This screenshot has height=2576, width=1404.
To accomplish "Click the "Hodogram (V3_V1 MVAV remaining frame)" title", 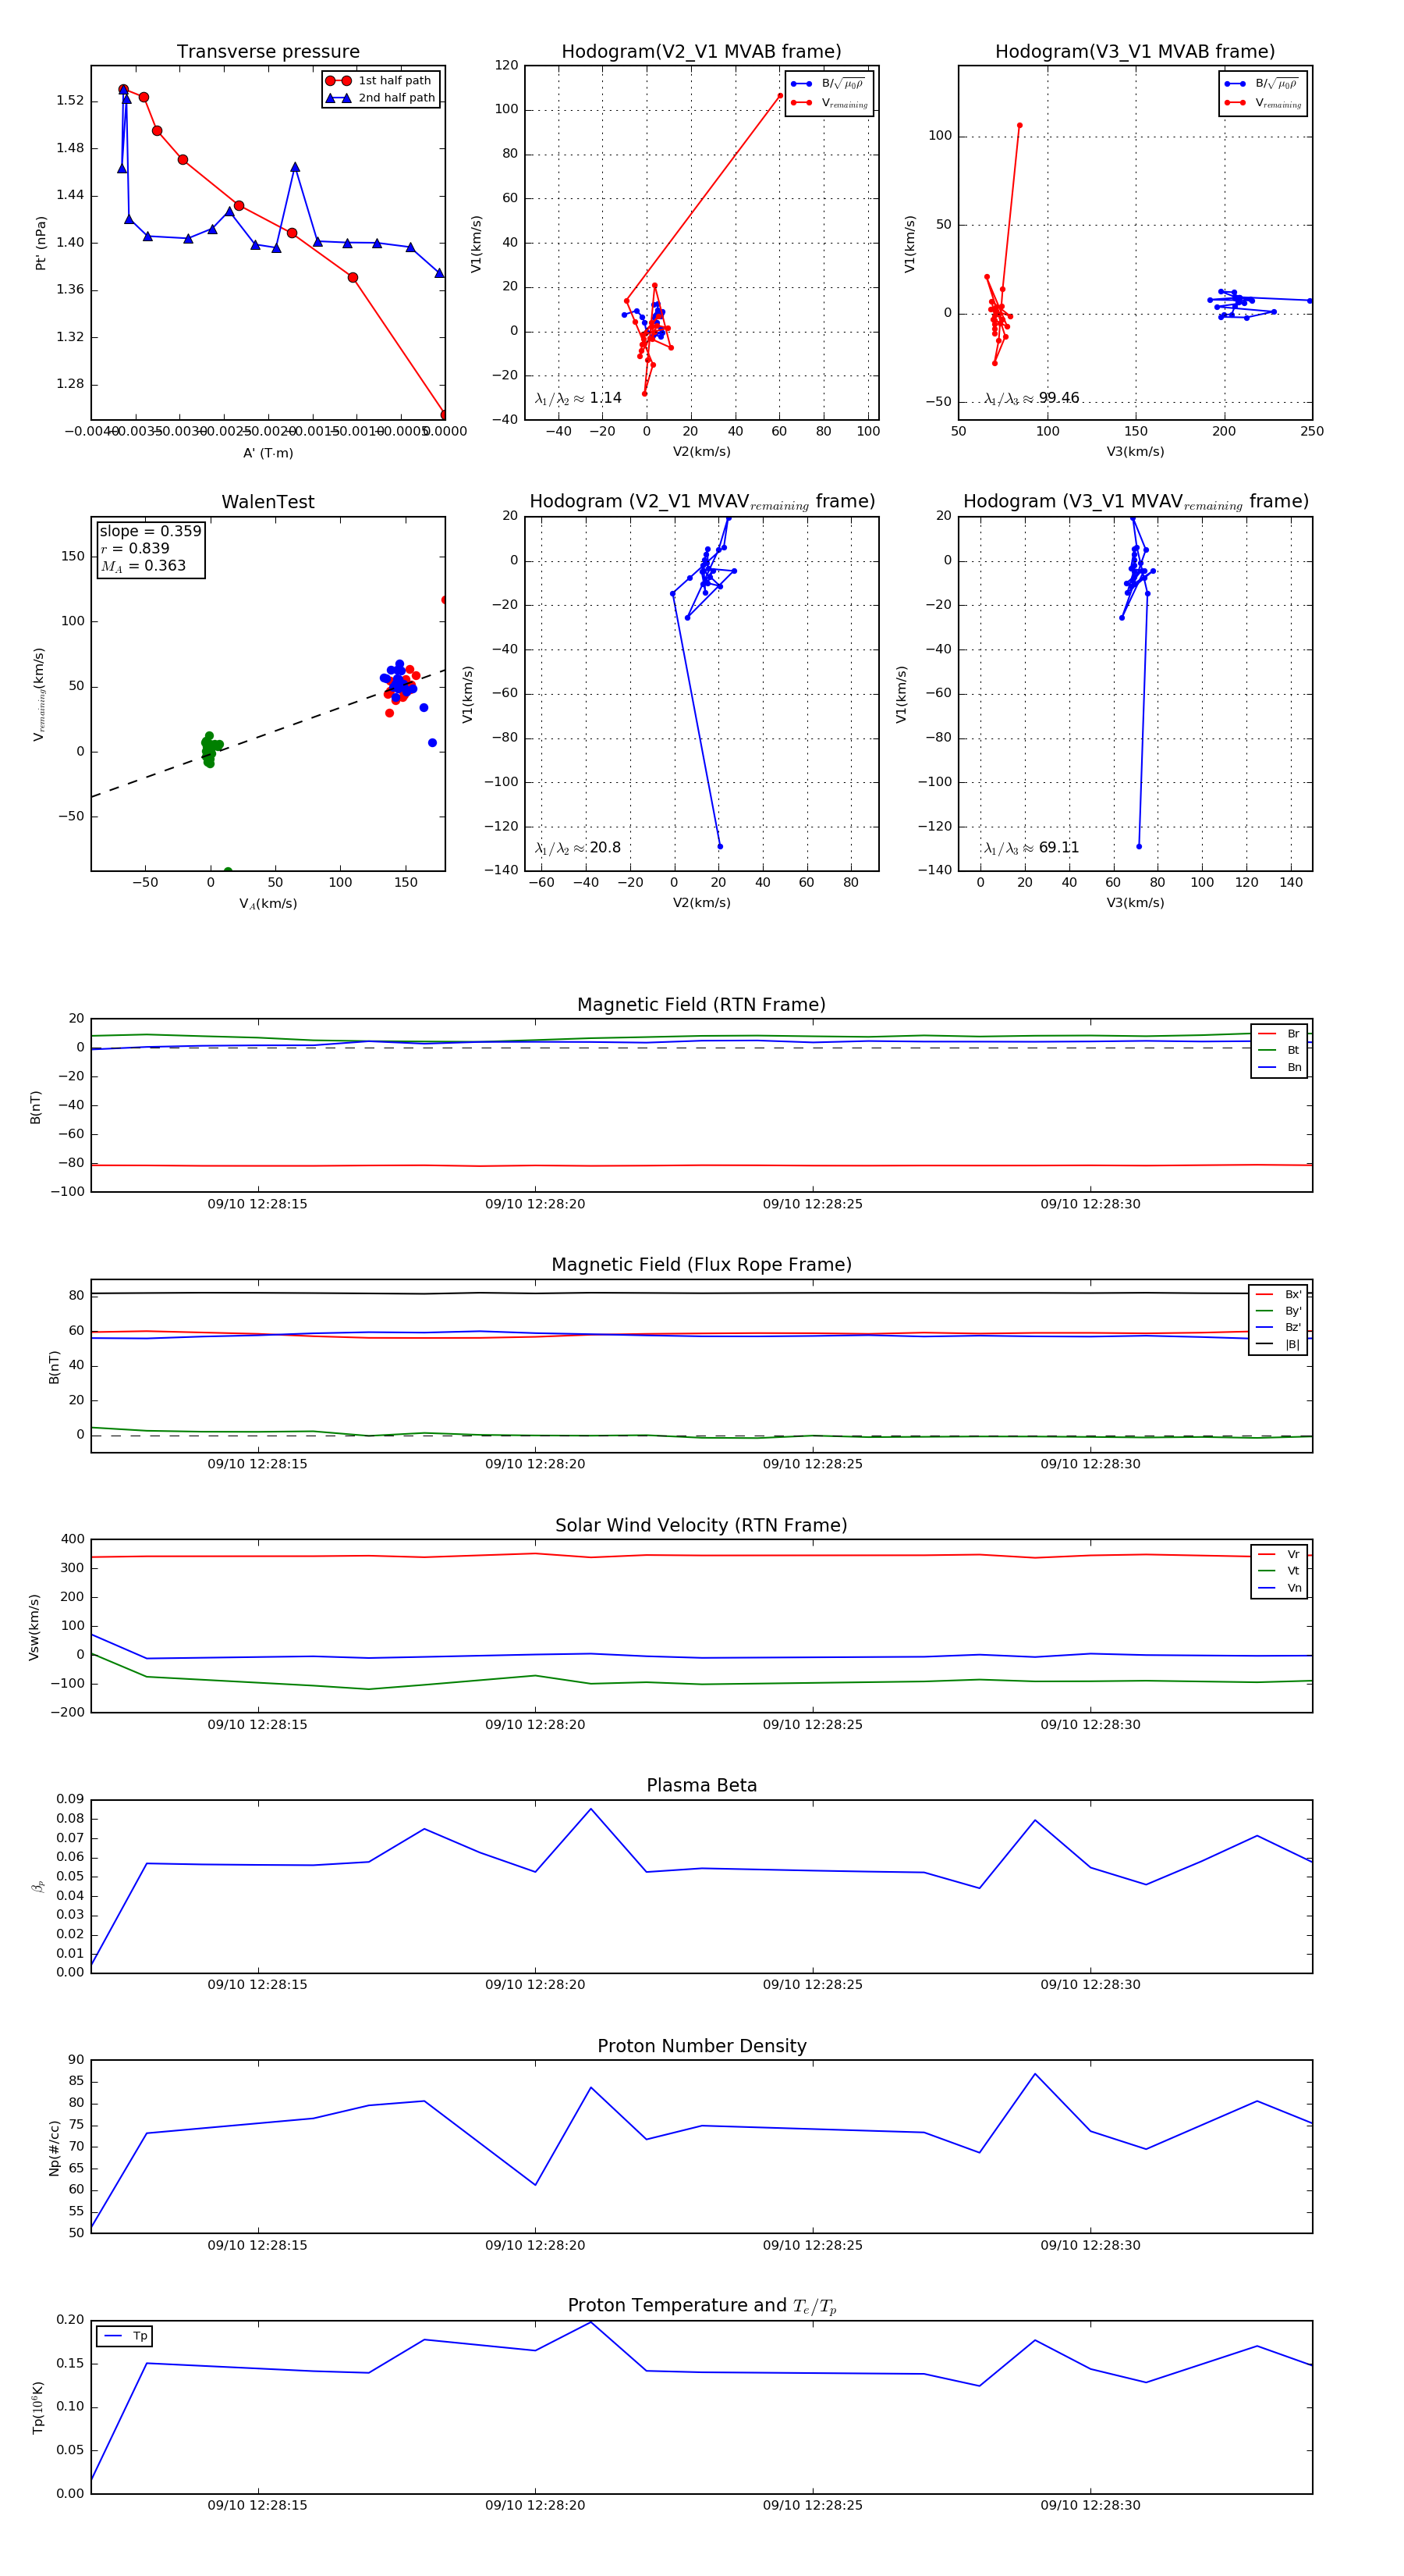I will pyautogui.click(x=1135, y=502).
